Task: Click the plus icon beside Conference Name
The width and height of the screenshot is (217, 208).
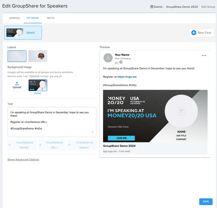Action: (9, 145)
